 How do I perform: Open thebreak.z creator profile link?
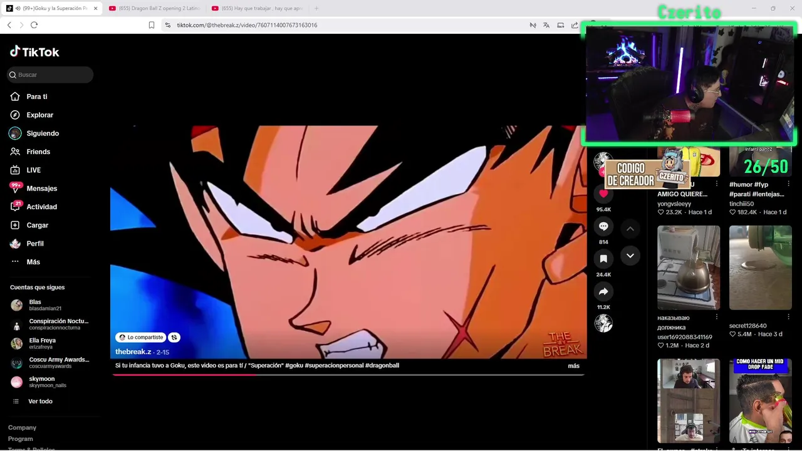pos(133,352)
